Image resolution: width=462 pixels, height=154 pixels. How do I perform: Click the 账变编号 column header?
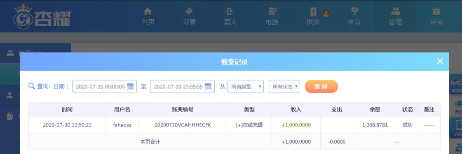pyautogui.click(x=183, y=109)
